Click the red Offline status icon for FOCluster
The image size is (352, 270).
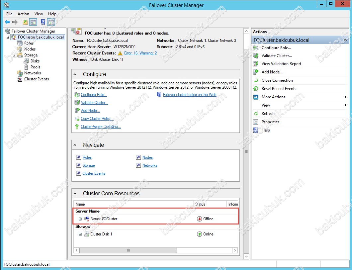point(199,219)
